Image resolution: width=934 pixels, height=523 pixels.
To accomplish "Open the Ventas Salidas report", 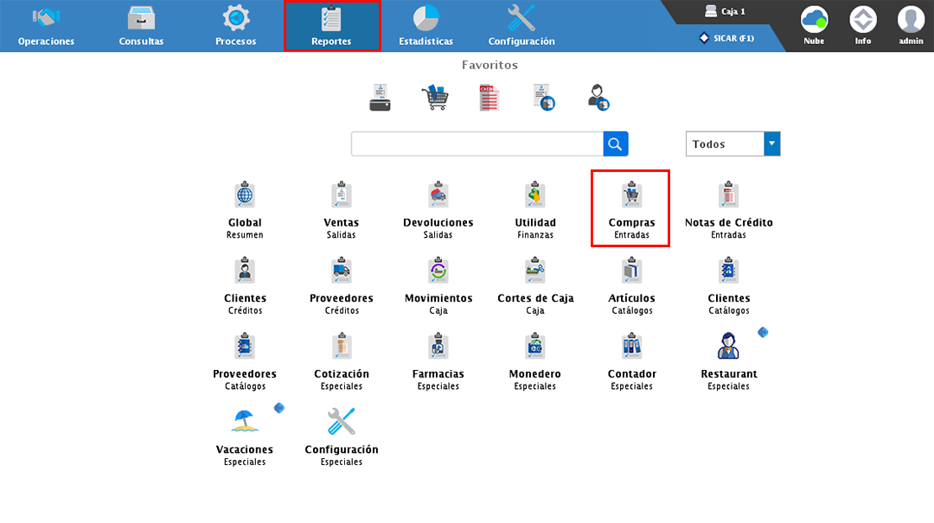I will [x=341, y=208].
